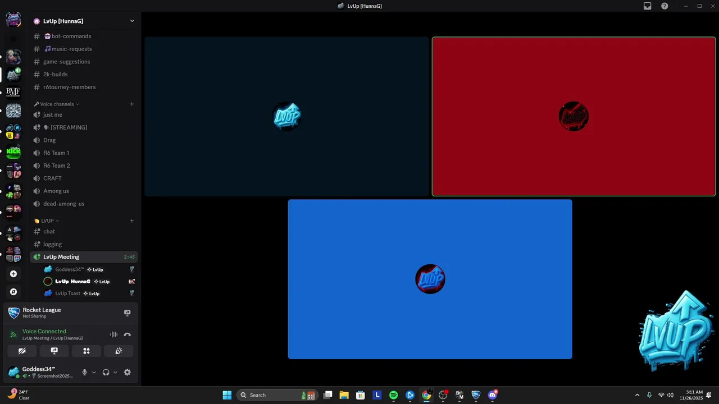Image resolution: width=719 pixels, height=404 pixels.
Task: Add a server with the plus icon
Action: [13, 274]
